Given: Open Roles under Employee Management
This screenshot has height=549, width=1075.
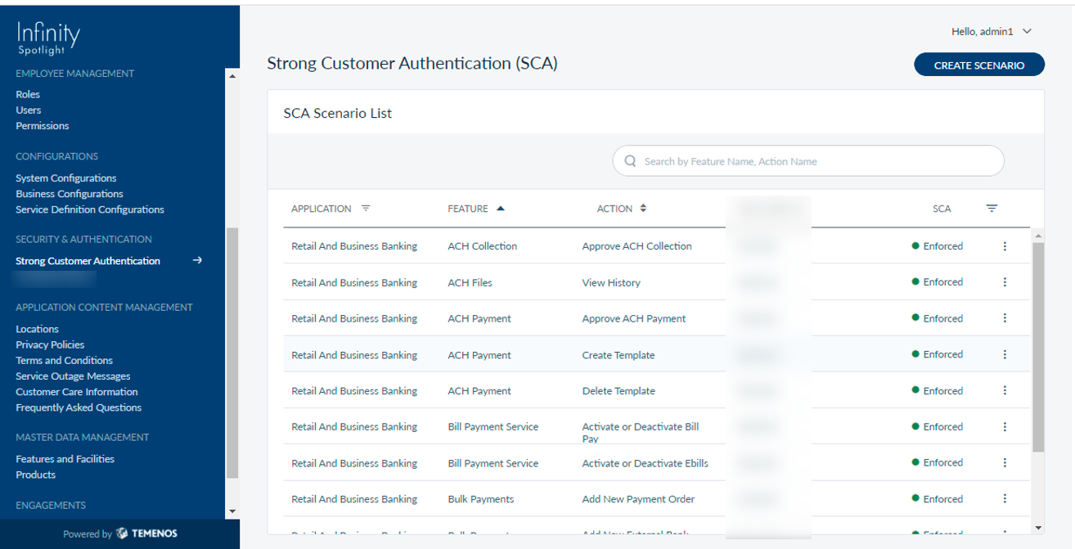Looking at the screenshot, I should pos(28,94).
